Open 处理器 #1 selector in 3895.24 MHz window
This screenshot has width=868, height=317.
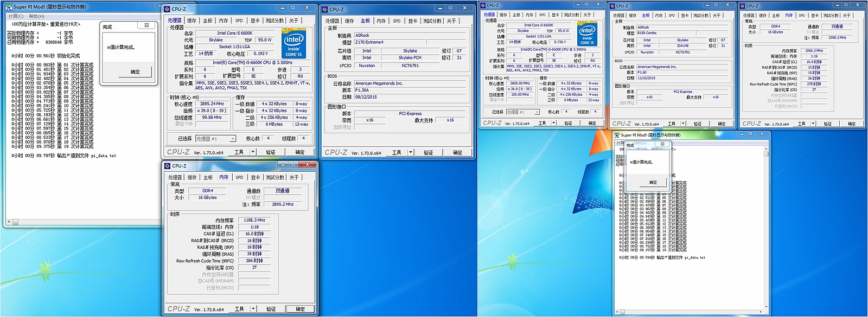(215, 139)
